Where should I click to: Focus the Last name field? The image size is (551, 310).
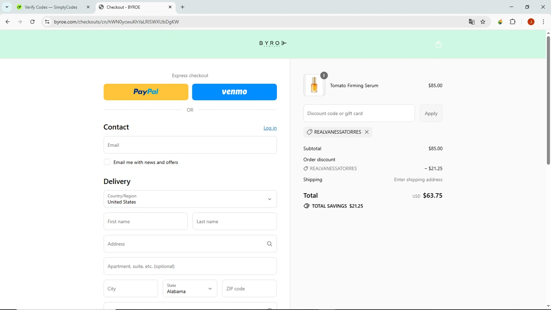tap(234, 221)
